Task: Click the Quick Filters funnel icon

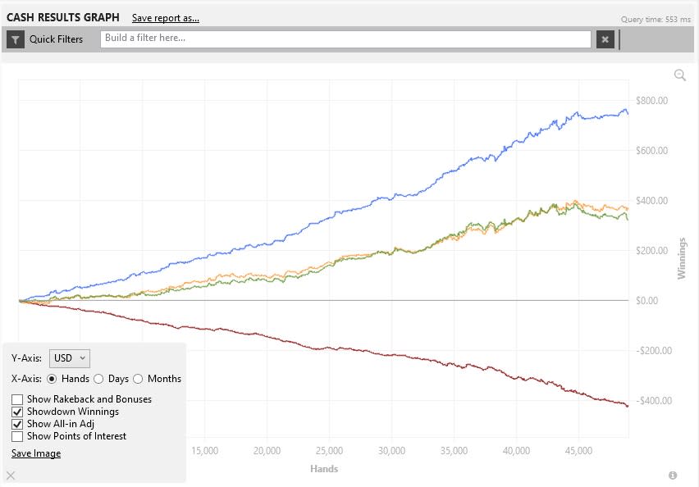Action: pyautogui.click(x=16, y=39)
